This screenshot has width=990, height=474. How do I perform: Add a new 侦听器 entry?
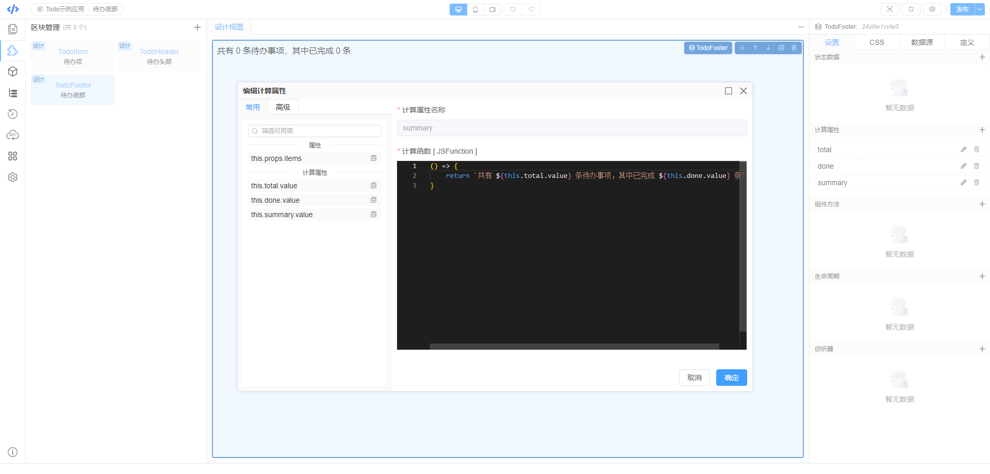(982, 349)
